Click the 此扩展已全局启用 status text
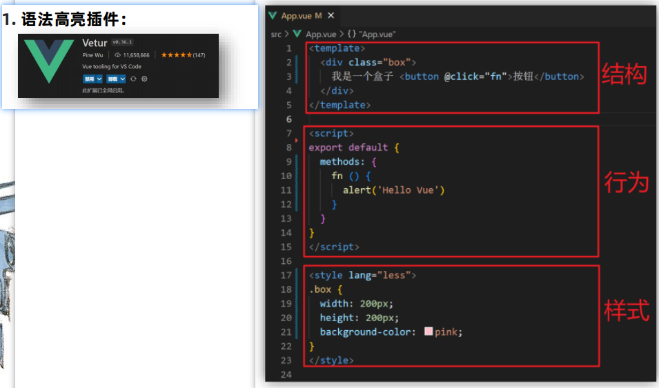The width and height of the screenshot is (659, 388). tap(103, 90)
